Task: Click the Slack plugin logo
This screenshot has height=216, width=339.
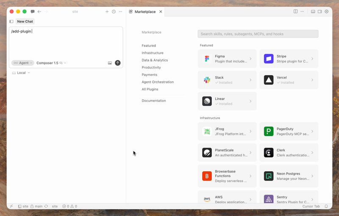Action: click(207, 80)
